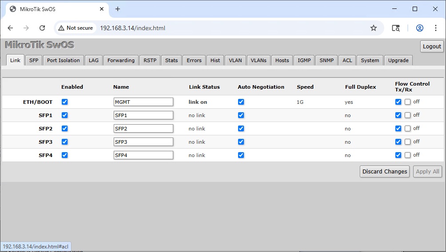This screenshot has height=252, width=446.
Task: Go back using browser back arrow
Action: click(10, 28)
